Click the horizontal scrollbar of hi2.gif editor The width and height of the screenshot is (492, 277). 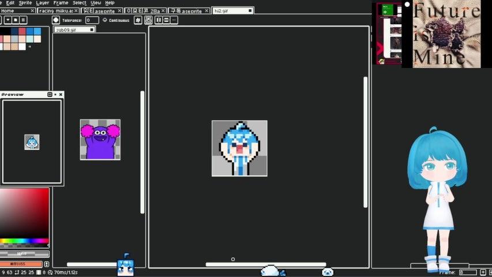(266, 264)
